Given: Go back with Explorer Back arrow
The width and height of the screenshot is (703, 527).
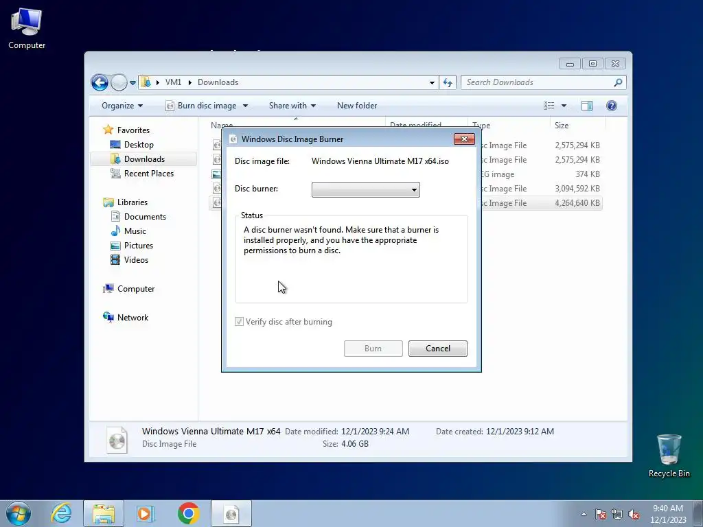Looking at the screenshot, I should point(100,82).
